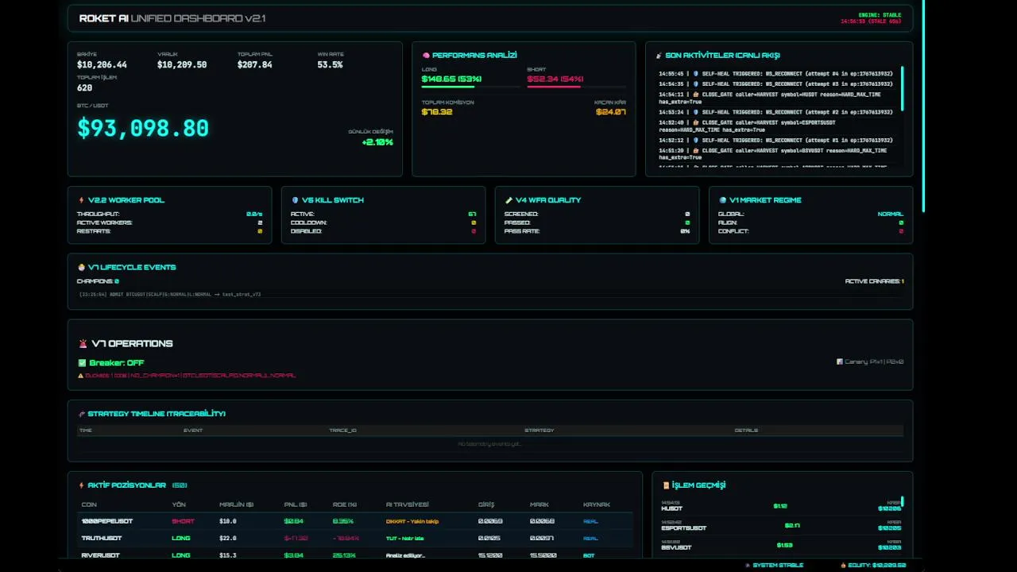1017x572 pixels.
Task: Select the 1000PEPEUSDT position row
Action: pyautogui.click(x=354, y=521)
